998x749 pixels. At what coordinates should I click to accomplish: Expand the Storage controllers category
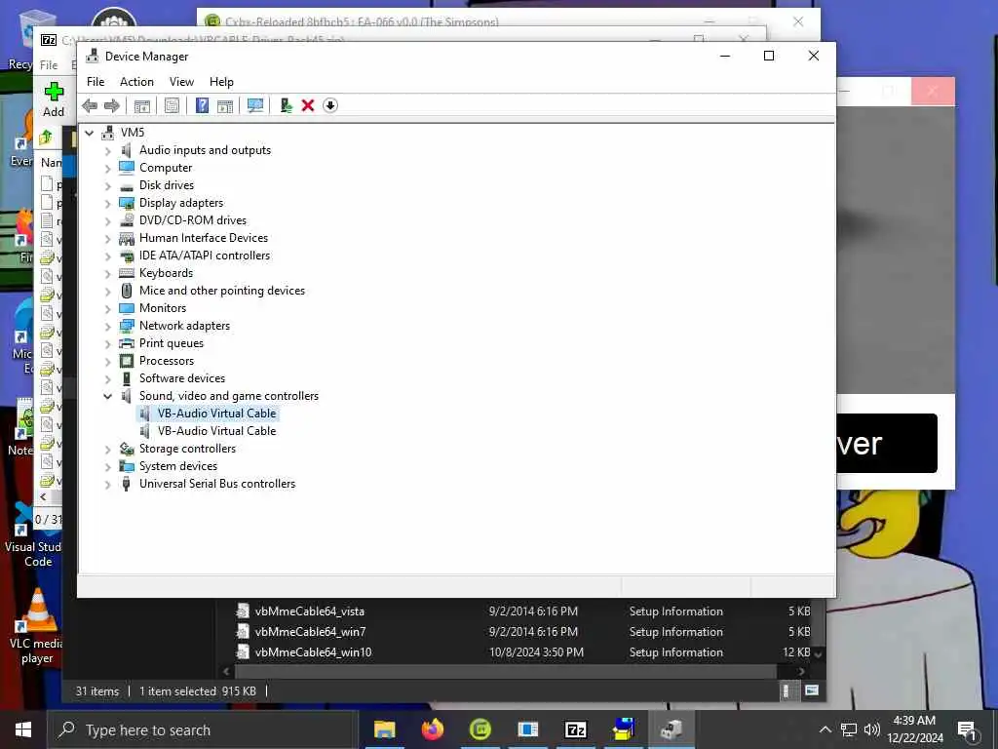(107, 450)
